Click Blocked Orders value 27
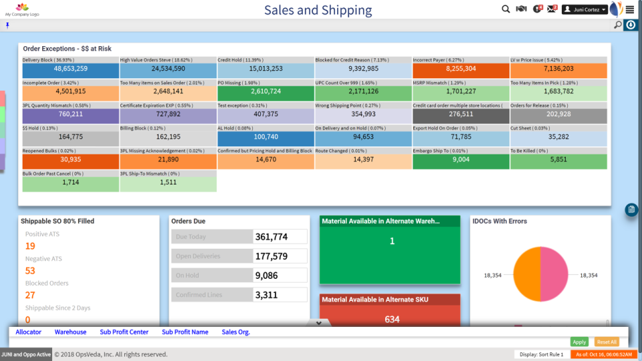 30,295
